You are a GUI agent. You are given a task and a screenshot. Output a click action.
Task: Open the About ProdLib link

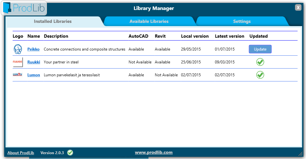21,153
